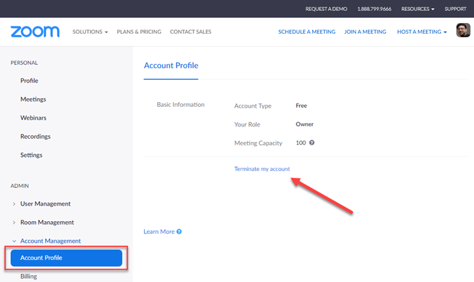Viewport: 474px width, 282px height.
Task: Click the Zoom logo
Action: pyautogui.click(x=35, y=32)
